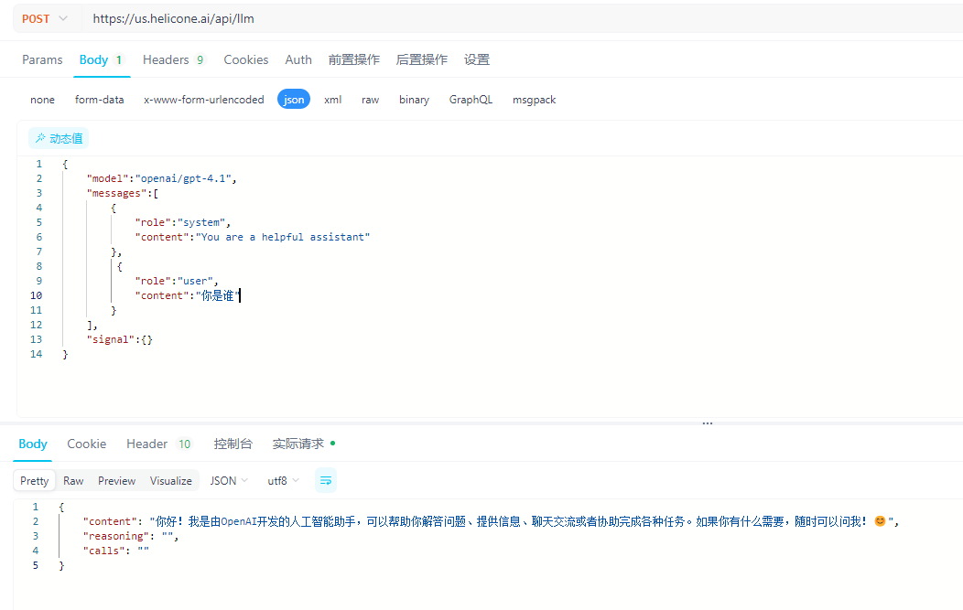Image resolution: width=963 pixels, height=610 pixels.
Task: Click the "signal":{} line
Action: pyautogui.click(x=119, y=339)
